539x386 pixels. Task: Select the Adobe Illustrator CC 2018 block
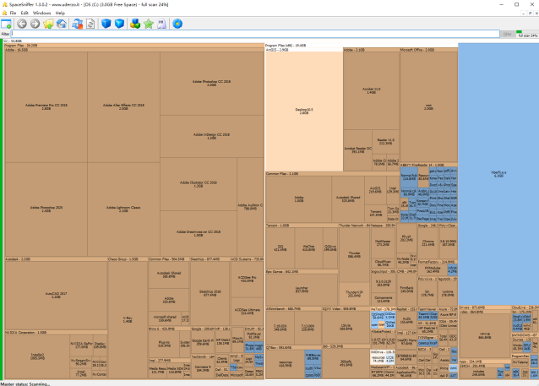pos(199,184)
